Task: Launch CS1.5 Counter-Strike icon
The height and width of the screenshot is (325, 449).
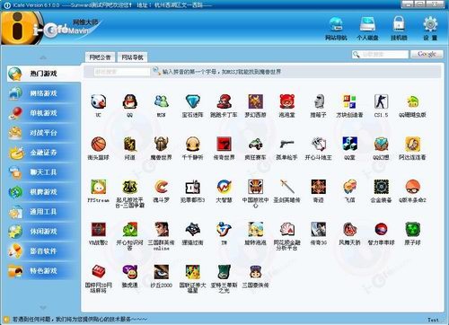Action: (381, 101)
